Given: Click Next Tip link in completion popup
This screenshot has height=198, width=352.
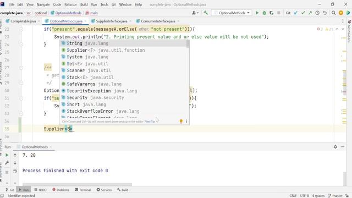Looking at the screenshot, I should [x=150, y=122].
